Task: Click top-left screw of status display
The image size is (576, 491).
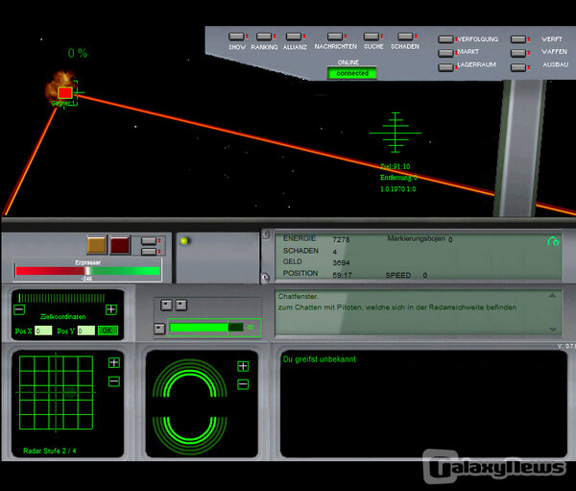Action: click(x=266, y=234)
